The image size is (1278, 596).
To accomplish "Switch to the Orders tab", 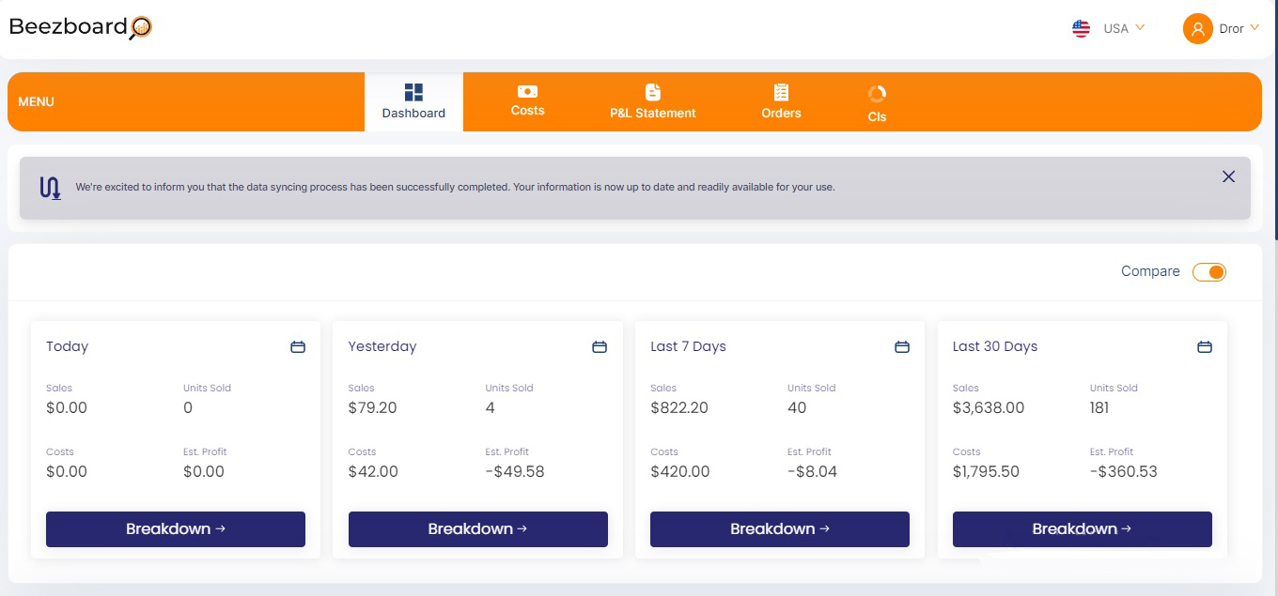I will coord(781,101).
